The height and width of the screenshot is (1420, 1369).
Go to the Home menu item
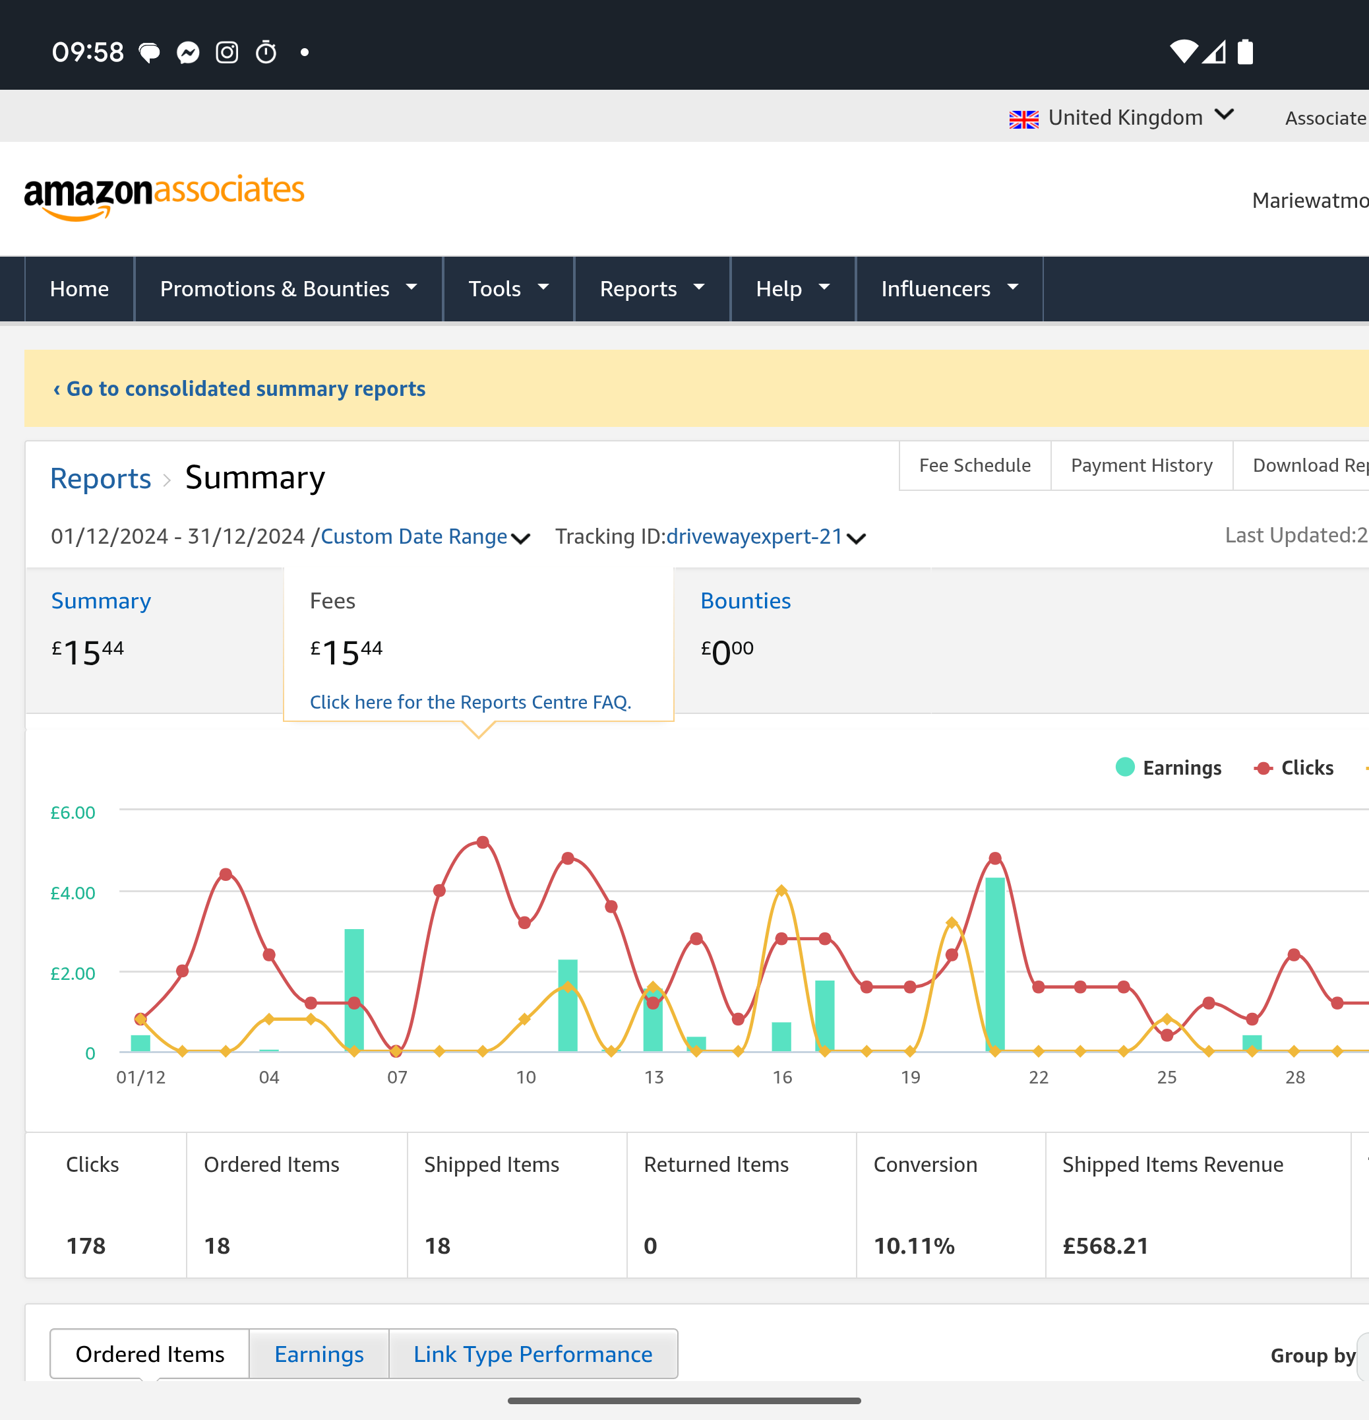pyautogui.click(x=80, y=288)
